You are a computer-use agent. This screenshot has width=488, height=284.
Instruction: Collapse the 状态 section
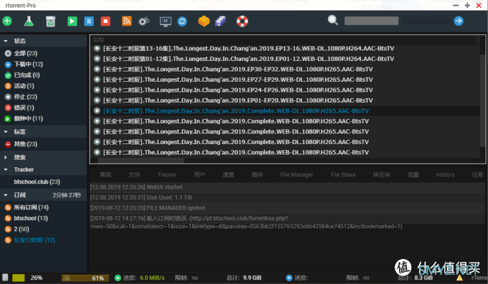(x=6, y=41)
